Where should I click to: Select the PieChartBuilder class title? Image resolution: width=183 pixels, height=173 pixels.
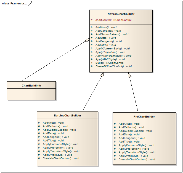click(144, 116)
